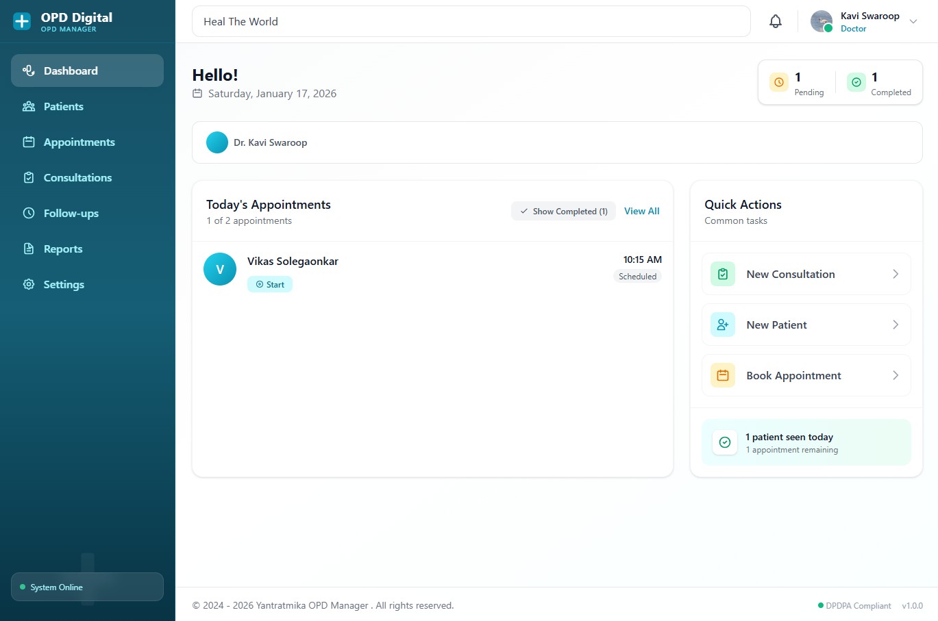
Task: Start Vikas Solegaonkar's appointment
Action: [x=269, y=283]
